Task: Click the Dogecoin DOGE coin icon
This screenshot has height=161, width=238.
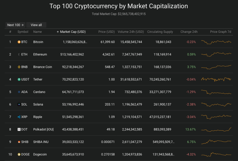Action: (19, 154)
